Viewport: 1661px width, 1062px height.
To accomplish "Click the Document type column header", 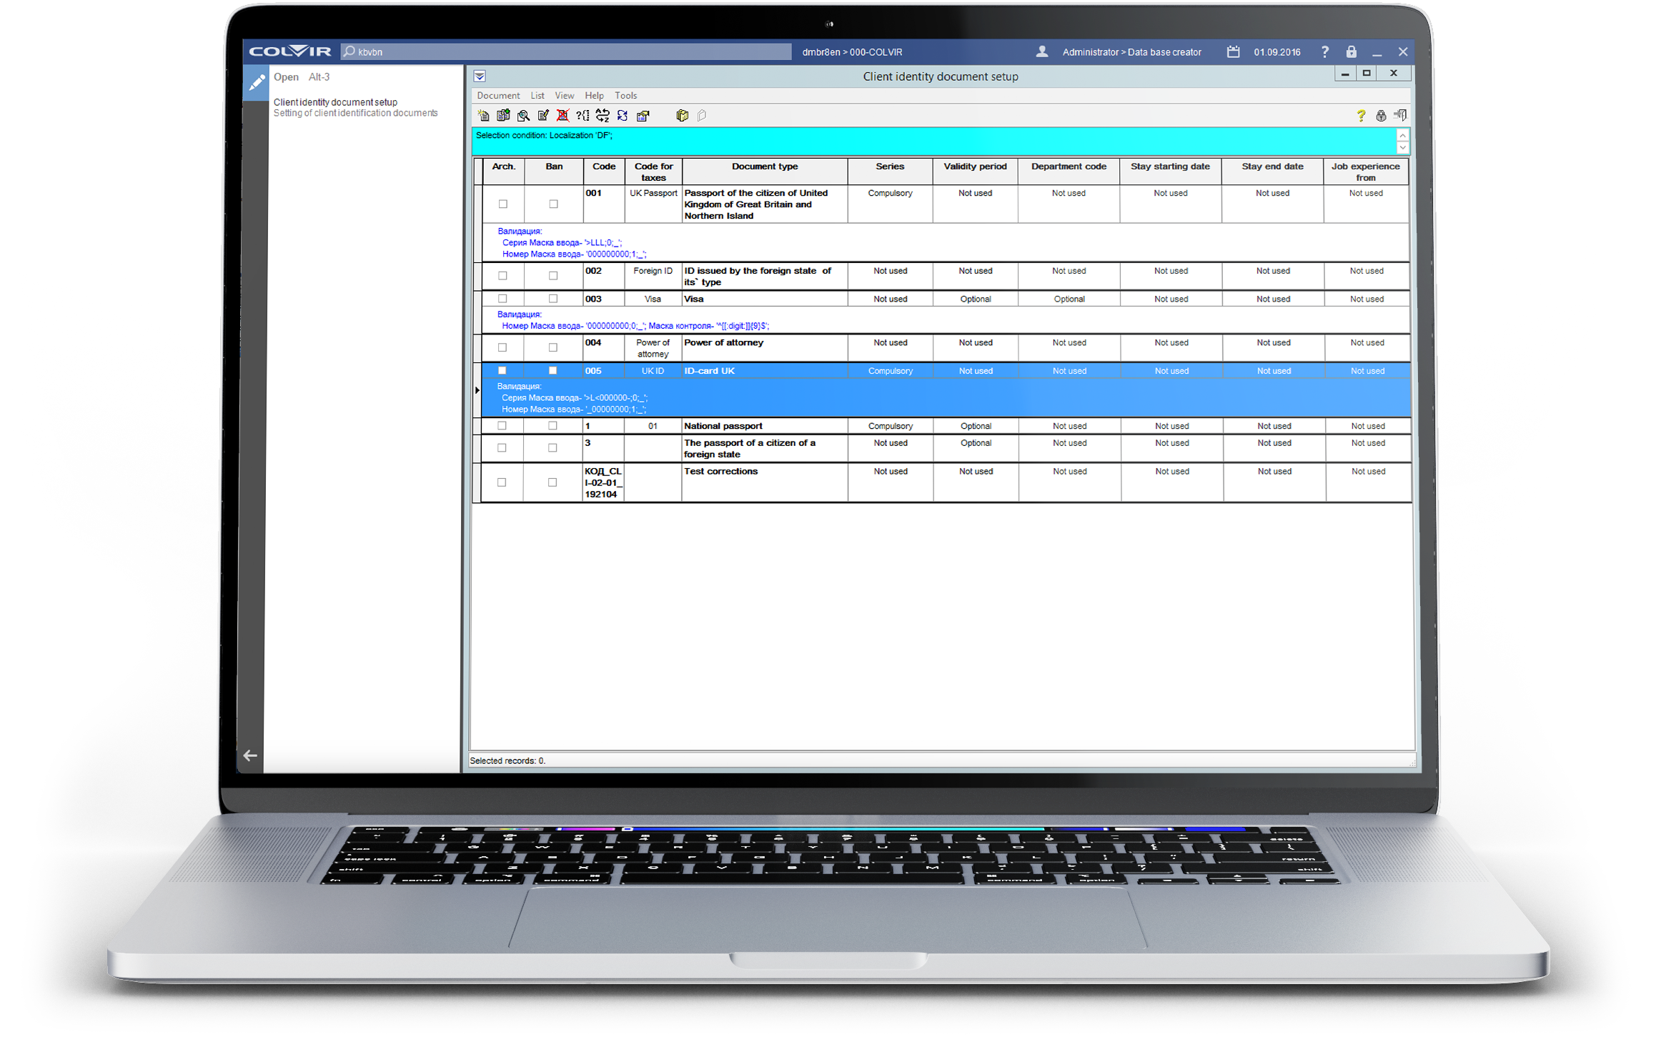I will (764, 172).
